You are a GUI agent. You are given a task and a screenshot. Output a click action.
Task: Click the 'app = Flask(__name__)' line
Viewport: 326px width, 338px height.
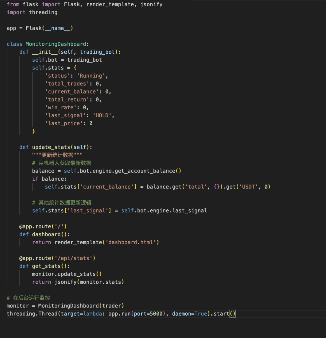(x=40, y=28)
